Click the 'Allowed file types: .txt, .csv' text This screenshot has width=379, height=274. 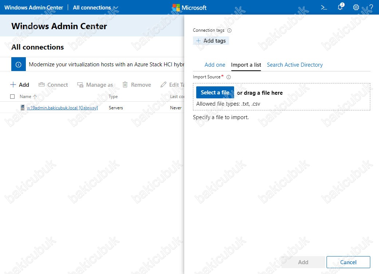click(228, 104)
